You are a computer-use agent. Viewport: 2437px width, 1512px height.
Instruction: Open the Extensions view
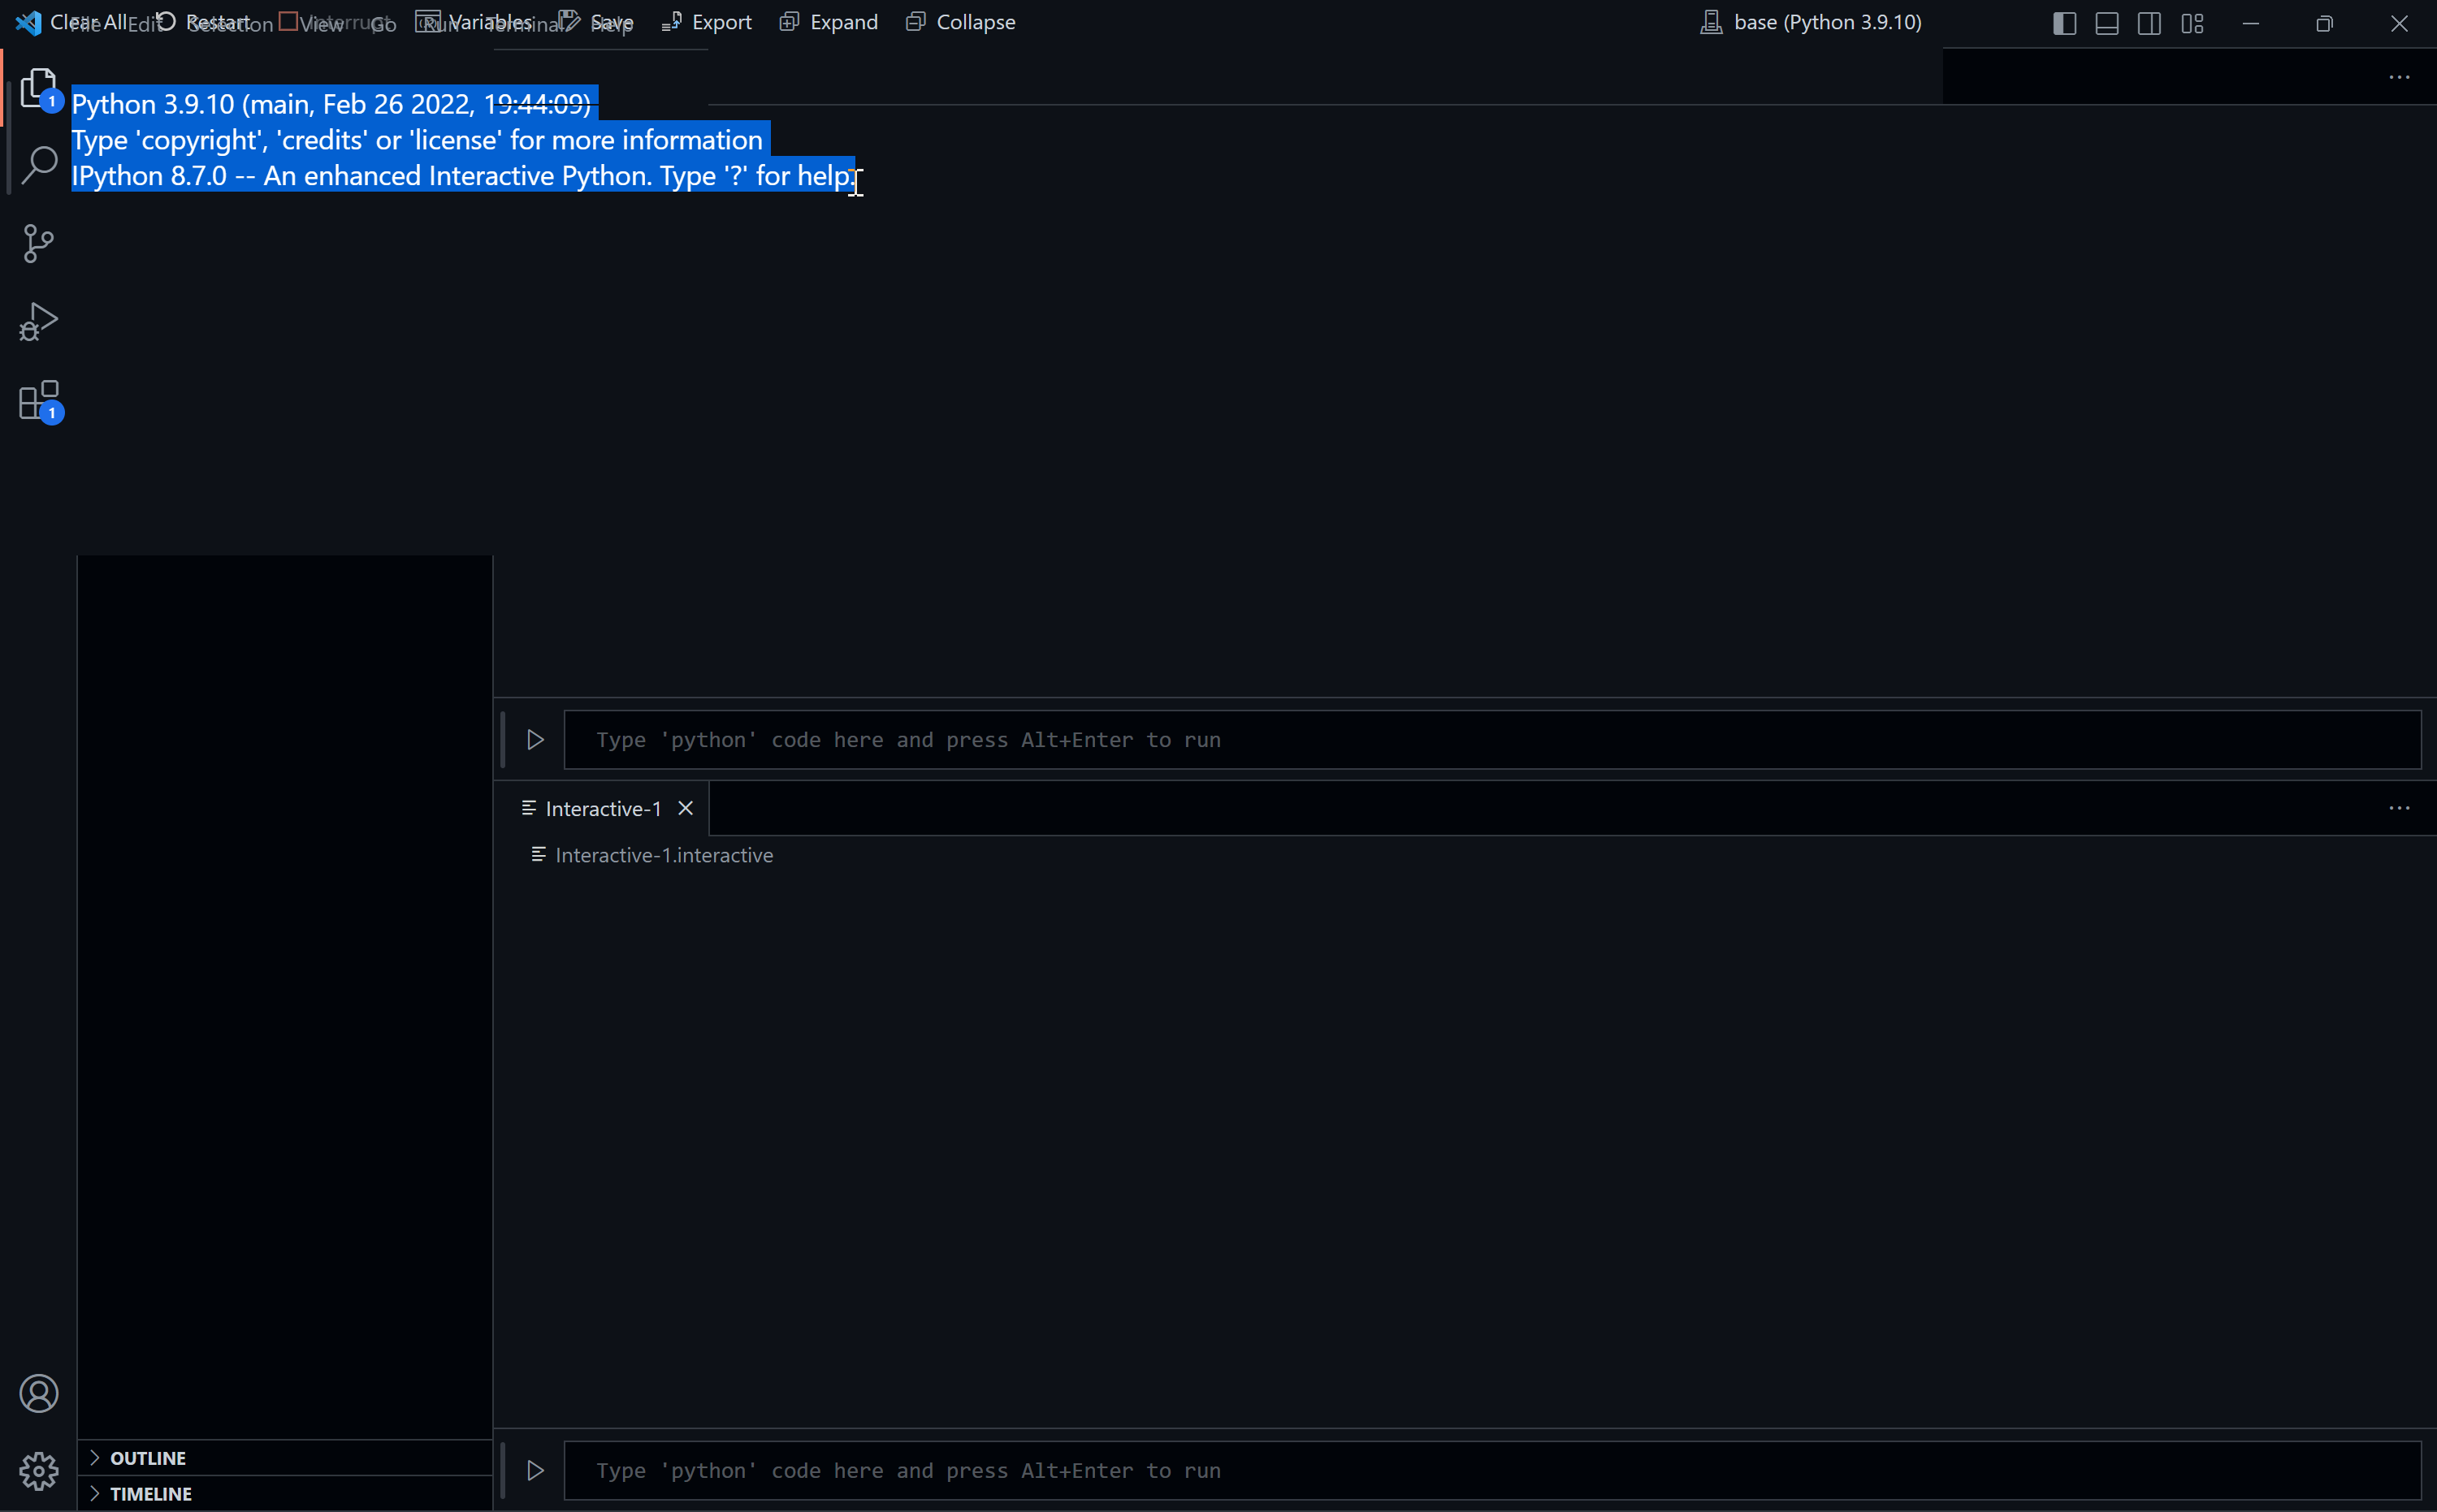pos(38,400)
